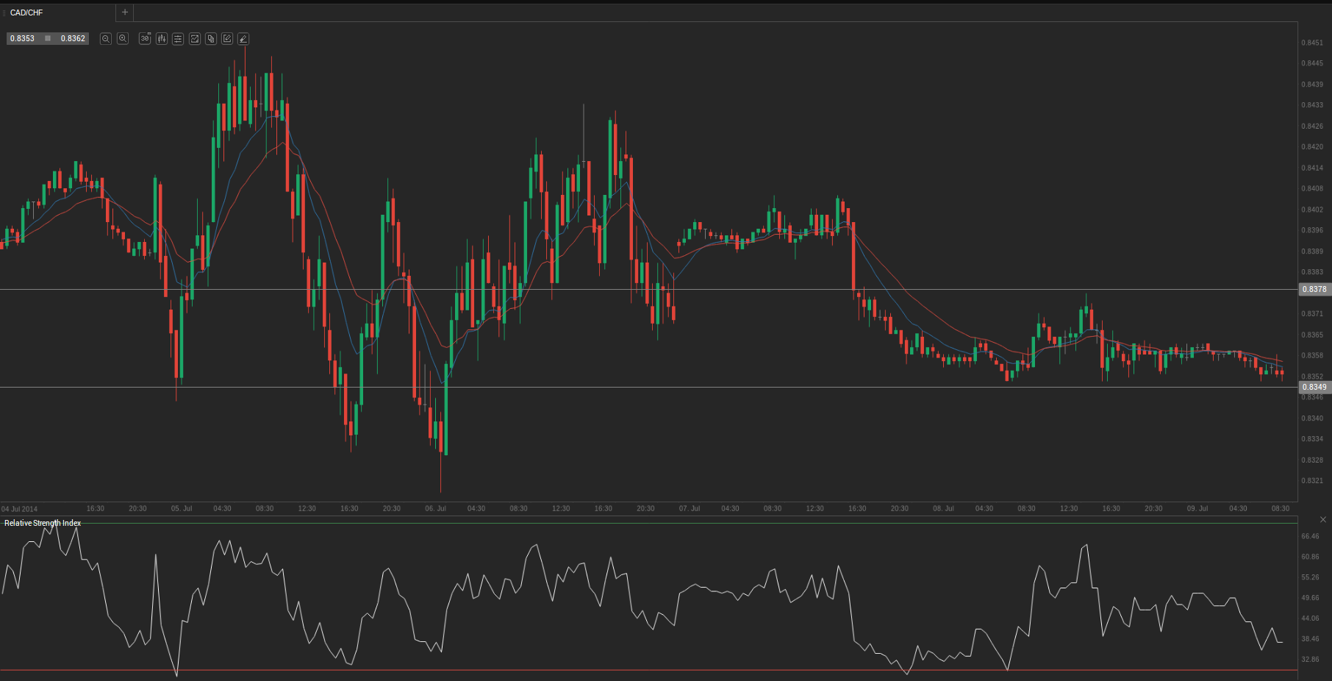
Task: Click the 0.8402 price axis label
Action: click(x=1312, y=210)
